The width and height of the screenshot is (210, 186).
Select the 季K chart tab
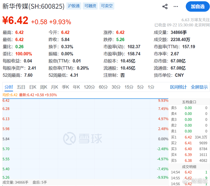tap(65, 87)
